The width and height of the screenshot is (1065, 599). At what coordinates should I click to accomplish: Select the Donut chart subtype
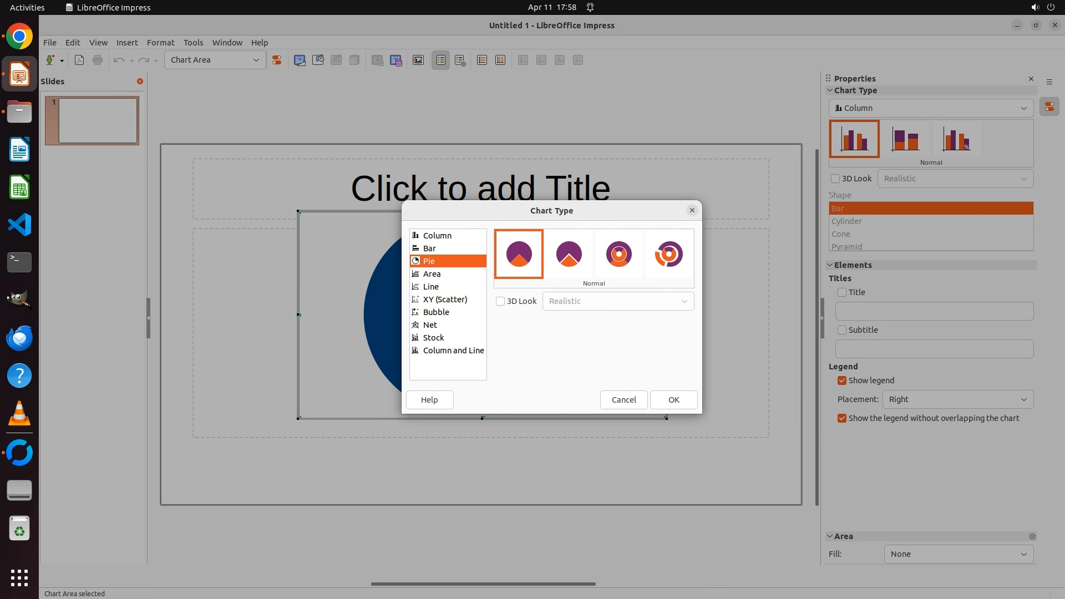pyautogui.click(x=618, y=254)
